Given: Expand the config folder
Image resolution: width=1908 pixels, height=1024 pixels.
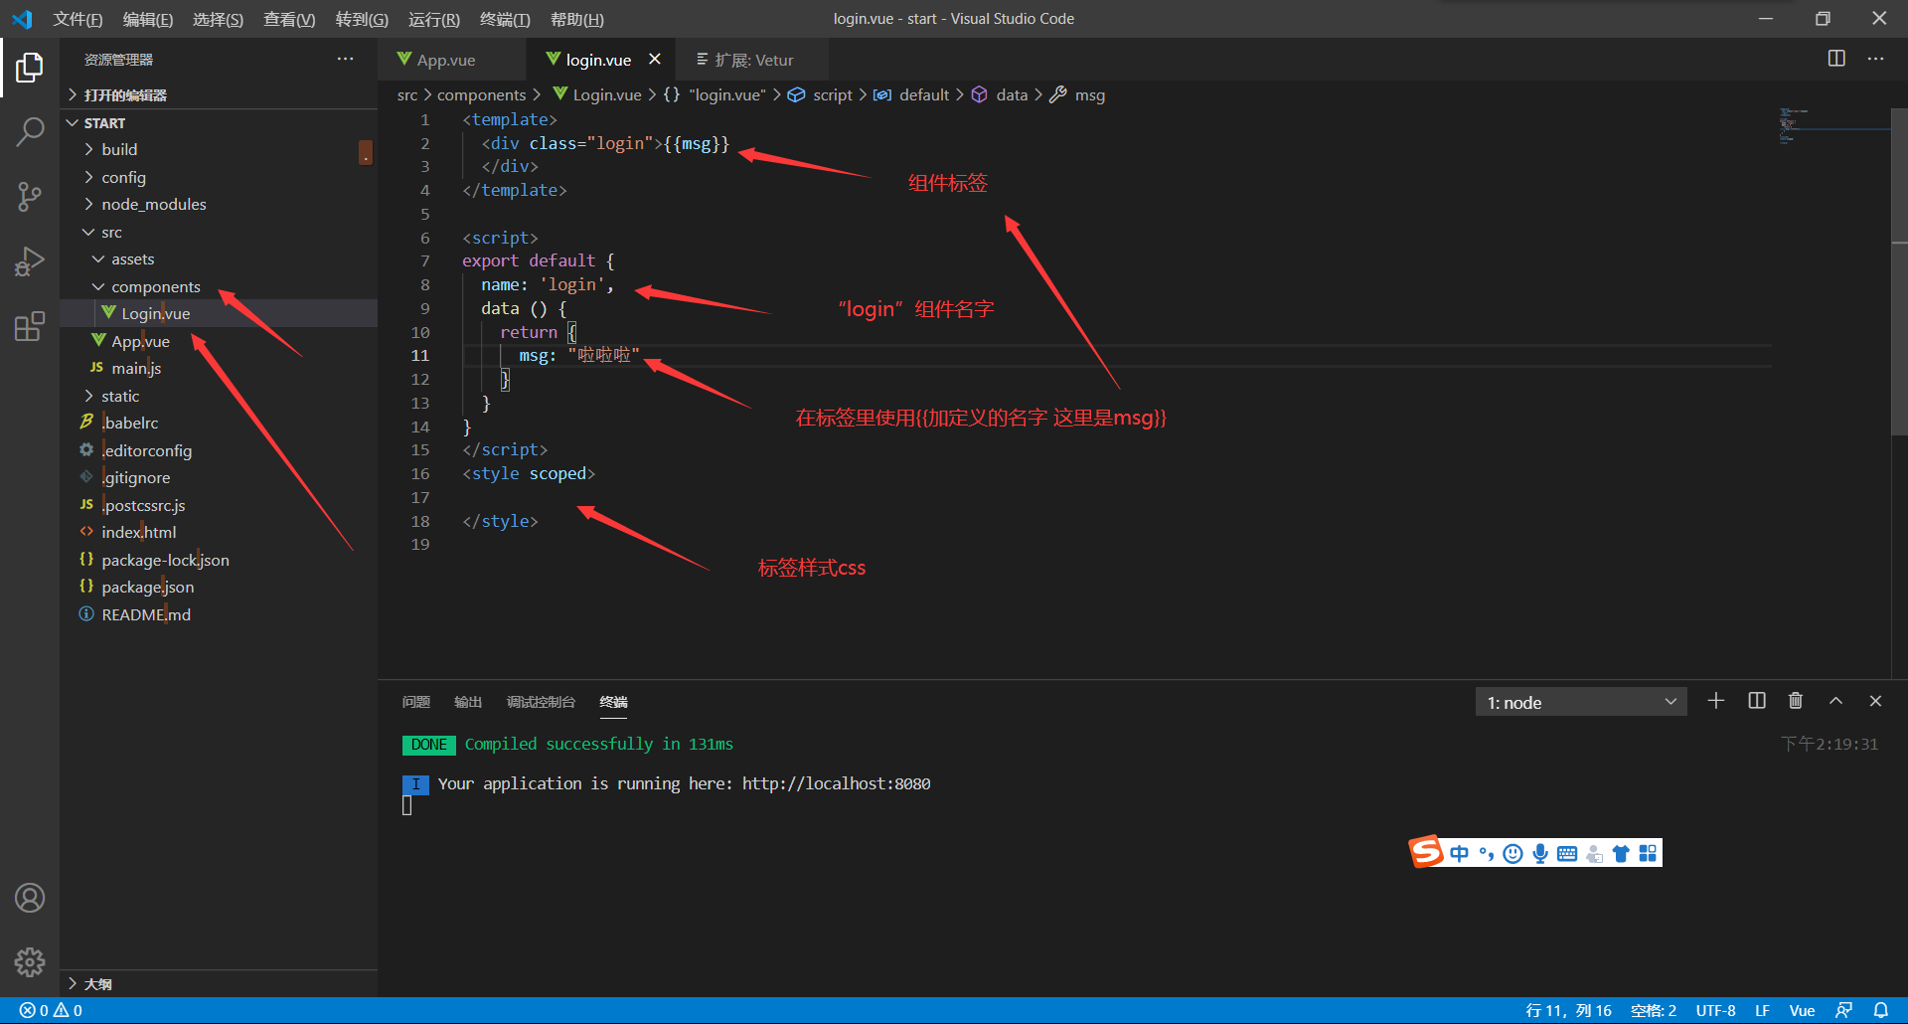Looking at the screenshot, I should tap(219, 177).
